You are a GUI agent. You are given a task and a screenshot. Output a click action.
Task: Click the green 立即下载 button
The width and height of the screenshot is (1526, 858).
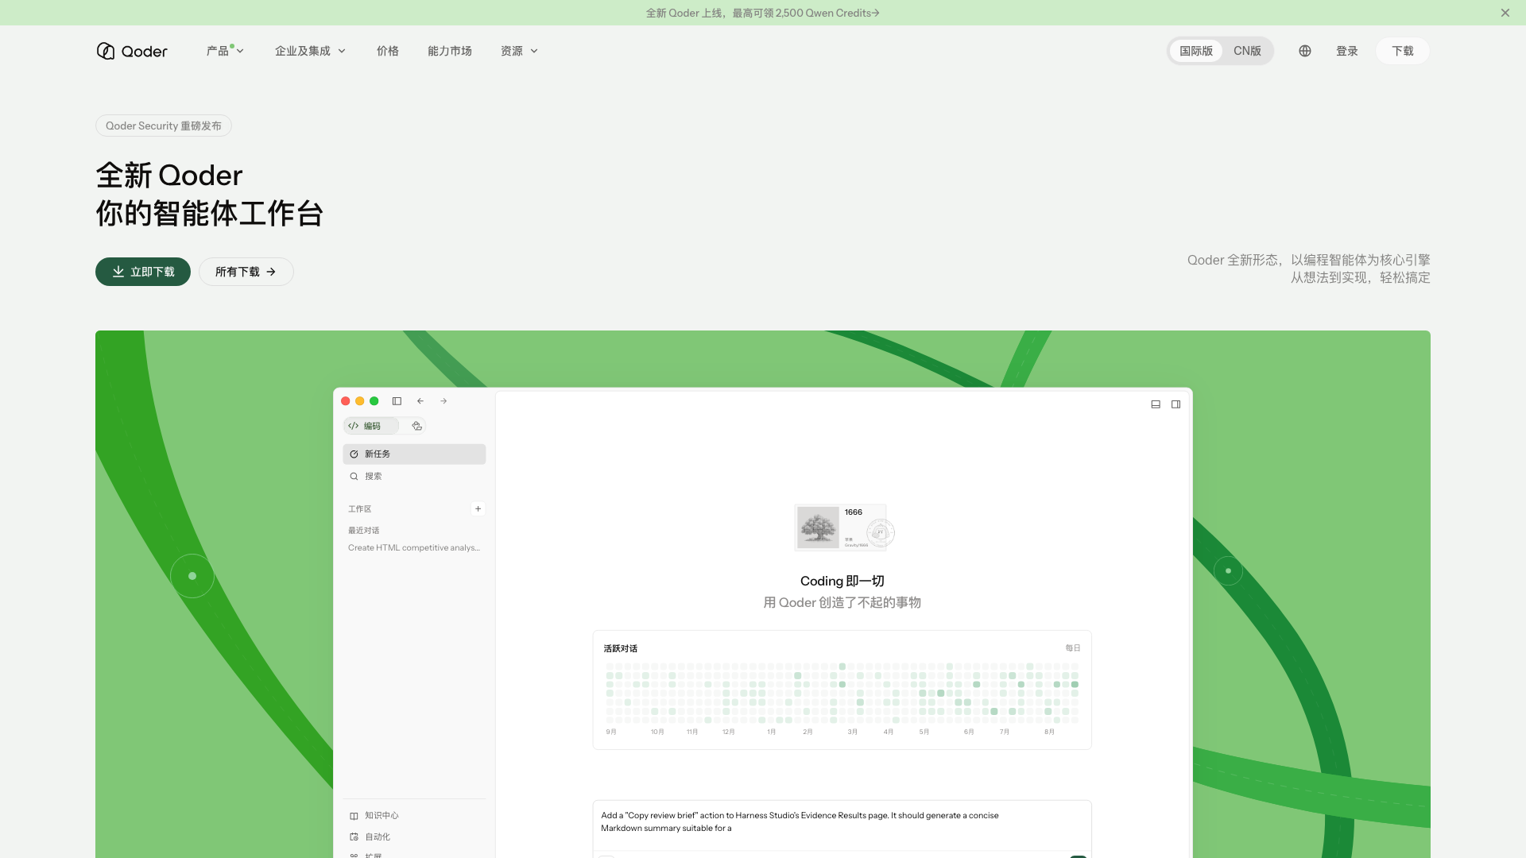click(x=143, y=272)
